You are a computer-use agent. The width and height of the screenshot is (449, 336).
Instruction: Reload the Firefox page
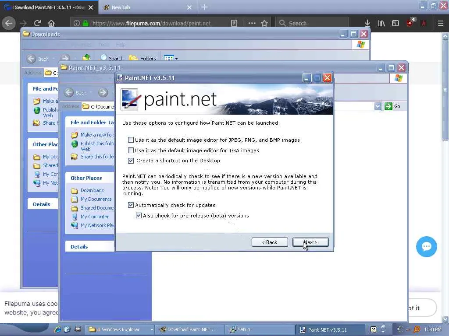37,23
